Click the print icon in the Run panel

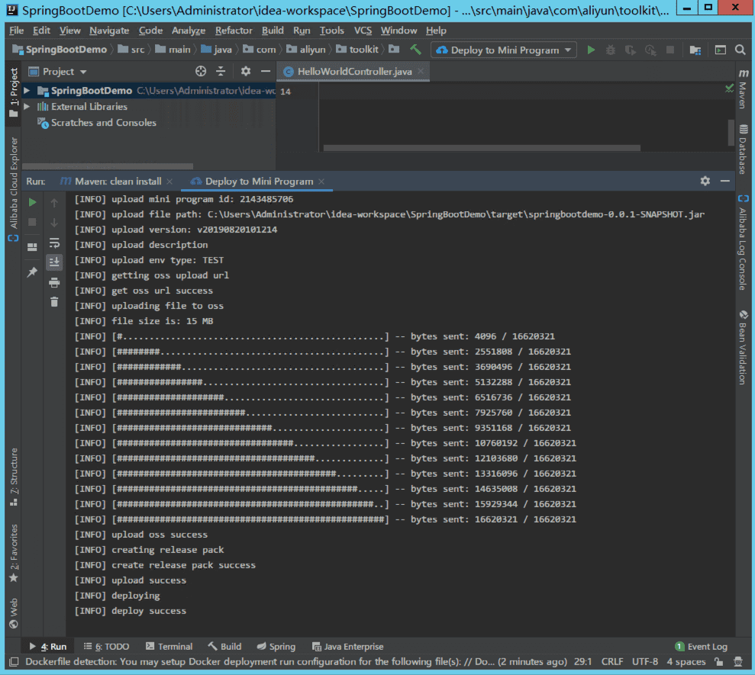pos(54,282)
